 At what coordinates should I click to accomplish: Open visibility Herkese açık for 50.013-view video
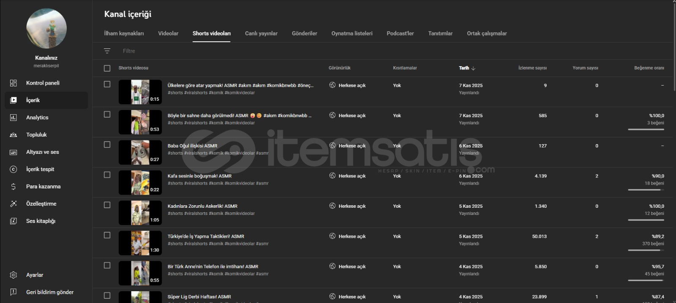pyautogui.click(x=352, y=236)
